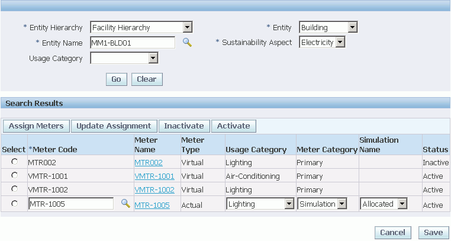Screen dimensions: 451x241
Task: Select the VMTR-1002 row radio button
Action: tap(14, 189)
